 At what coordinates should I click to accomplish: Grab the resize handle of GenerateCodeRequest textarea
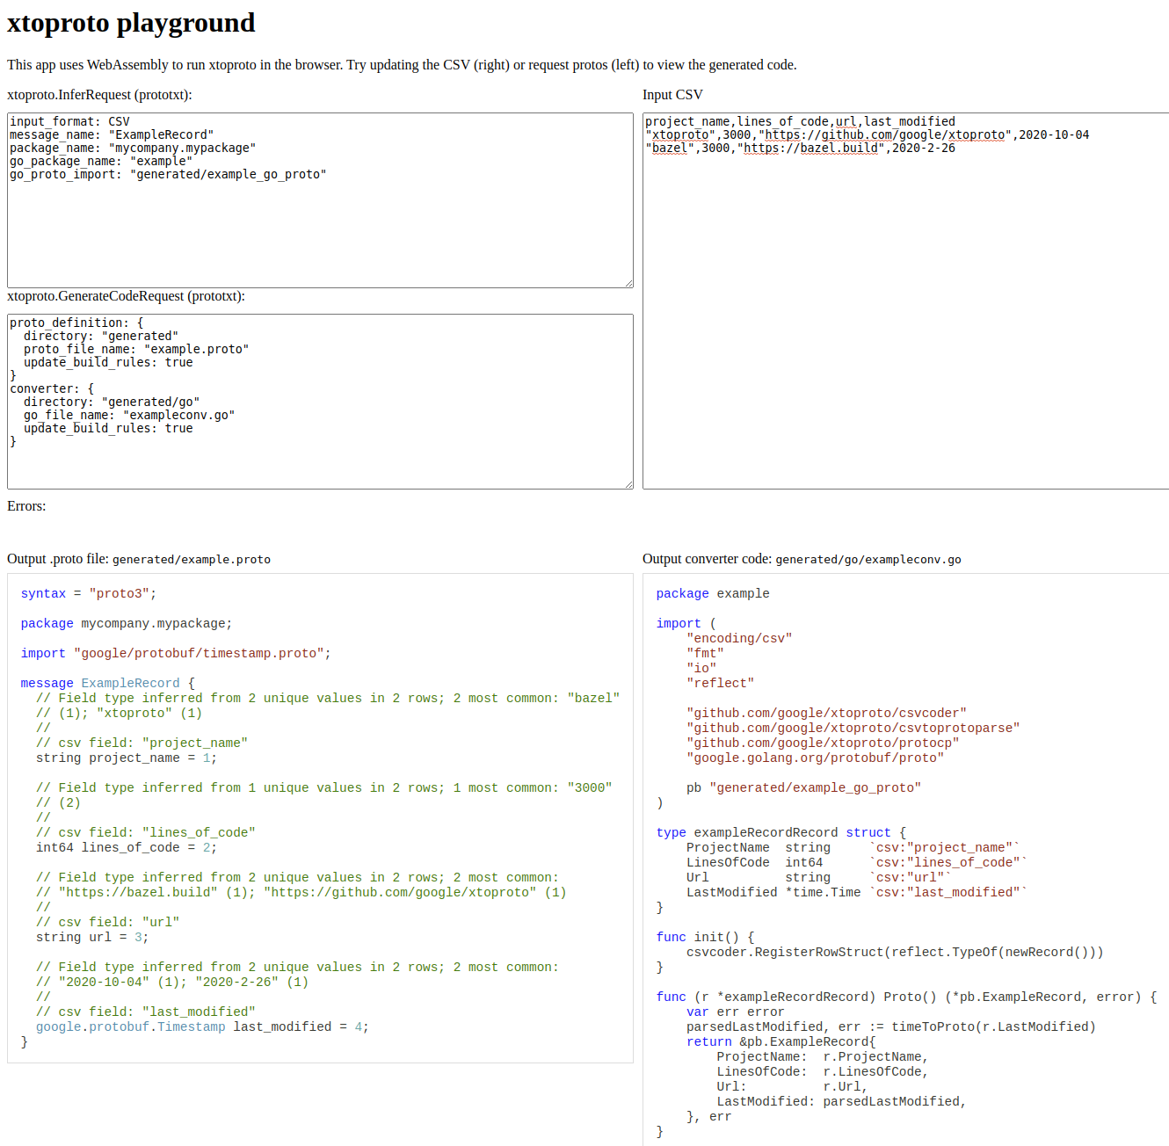[628, 484]
